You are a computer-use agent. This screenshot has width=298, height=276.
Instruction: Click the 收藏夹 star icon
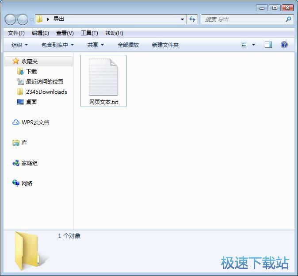15,61
